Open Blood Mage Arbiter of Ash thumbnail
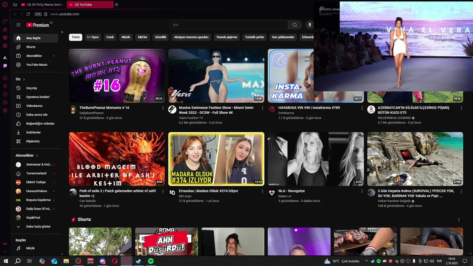This screenshot has width=473, height=266. pyautogui.click(x=117, y=159)
